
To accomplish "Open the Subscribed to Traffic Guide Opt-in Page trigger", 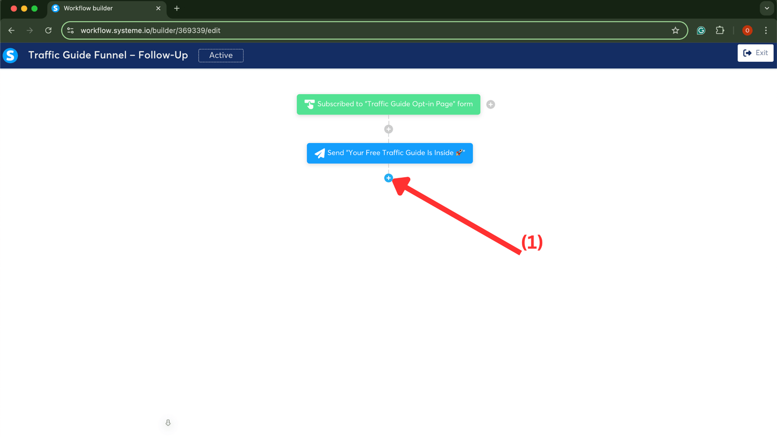I will click(388, 105).
